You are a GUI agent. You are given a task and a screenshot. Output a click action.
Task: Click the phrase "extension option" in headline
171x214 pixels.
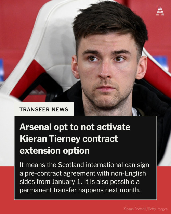tap(54, 151)
